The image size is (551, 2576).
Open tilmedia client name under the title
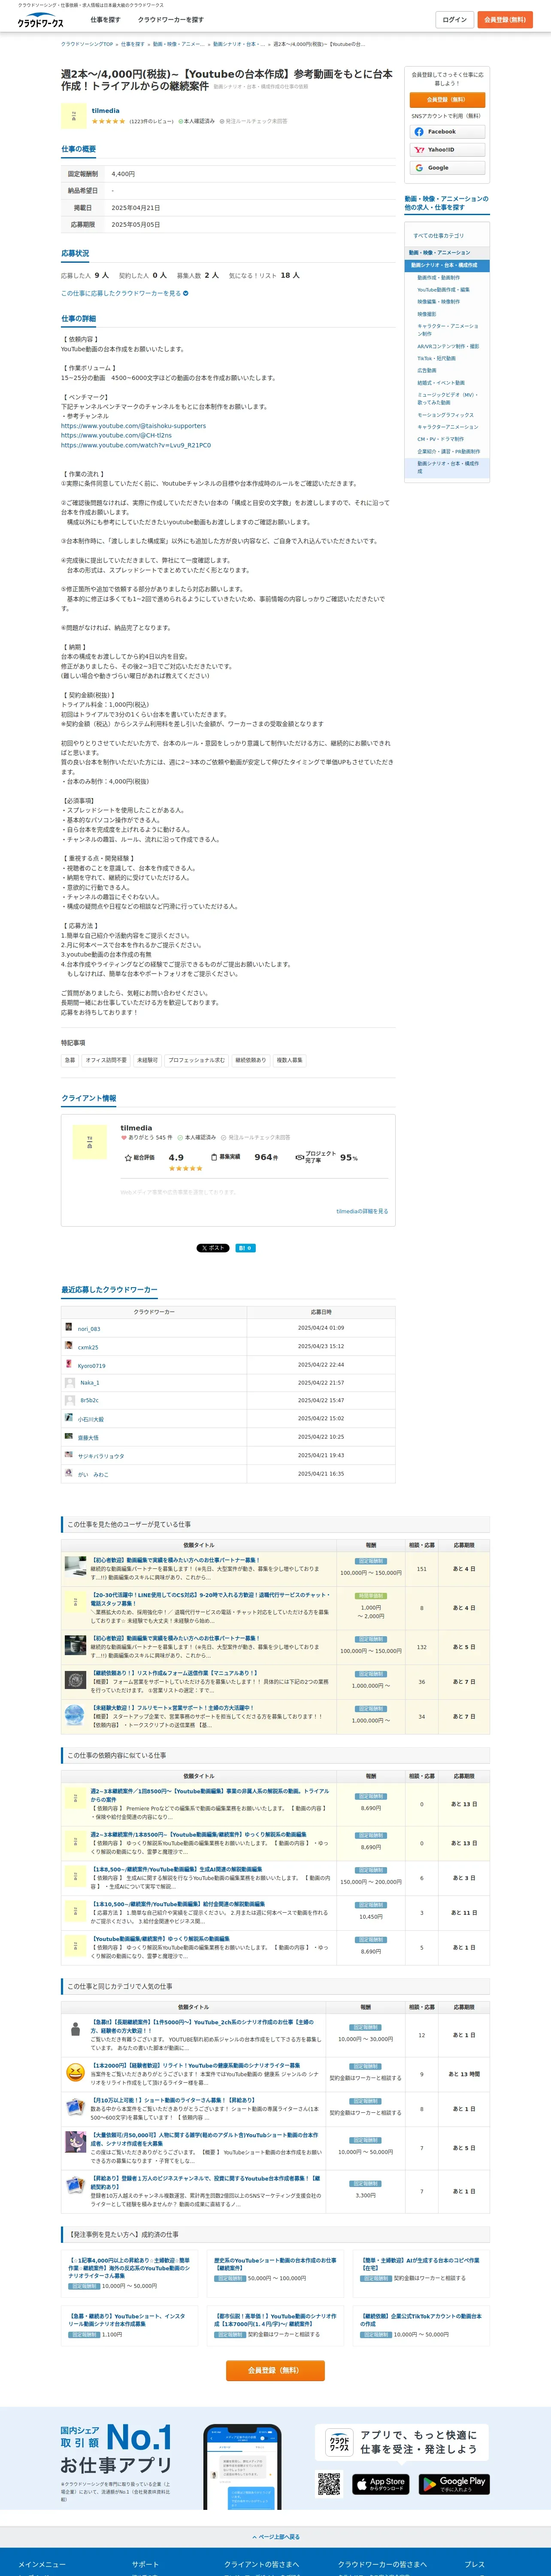105,111
